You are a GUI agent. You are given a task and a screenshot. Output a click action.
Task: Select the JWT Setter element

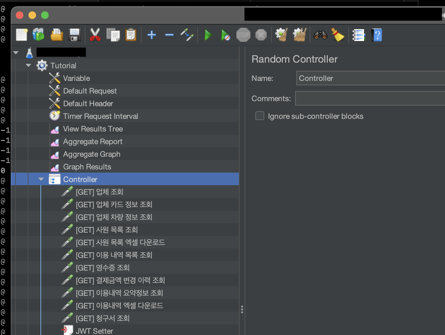(x=94, y=331)
